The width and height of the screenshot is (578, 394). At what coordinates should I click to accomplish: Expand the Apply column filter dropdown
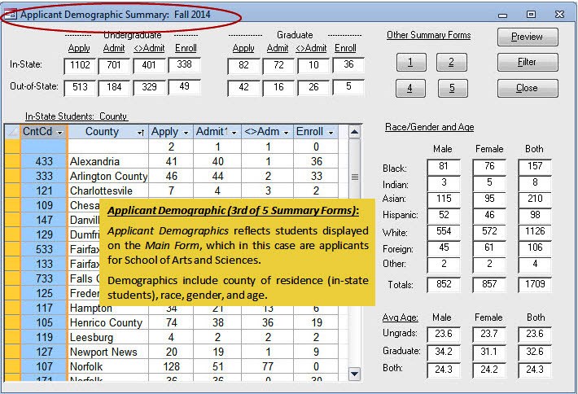pos(186,132)
